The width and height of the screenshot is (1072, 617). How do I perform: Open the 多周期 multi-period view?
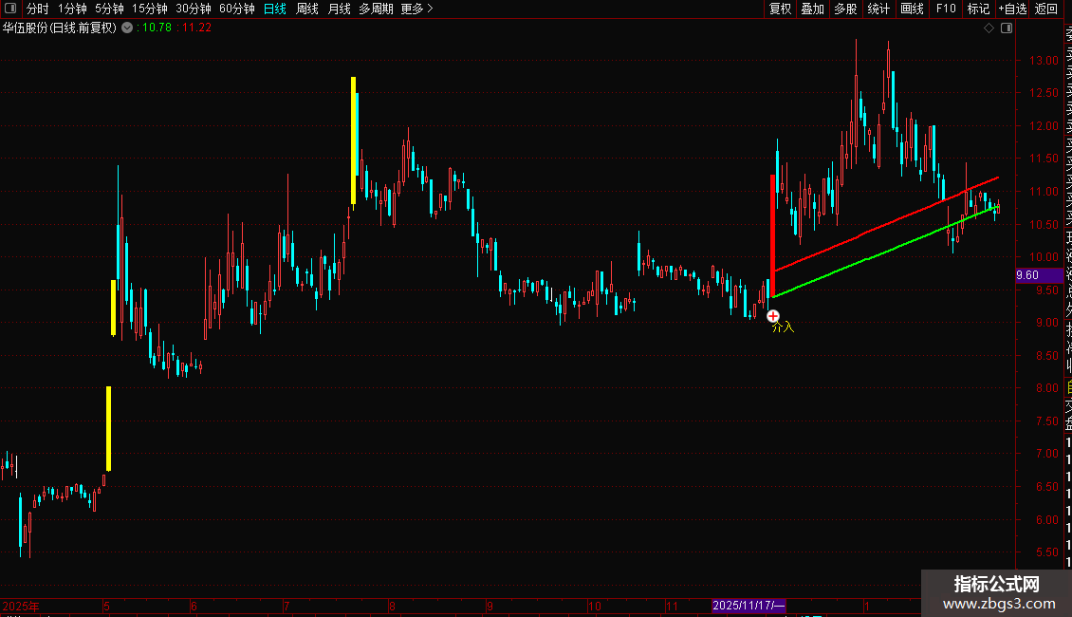pyautogui.click(x=376, y=9)
